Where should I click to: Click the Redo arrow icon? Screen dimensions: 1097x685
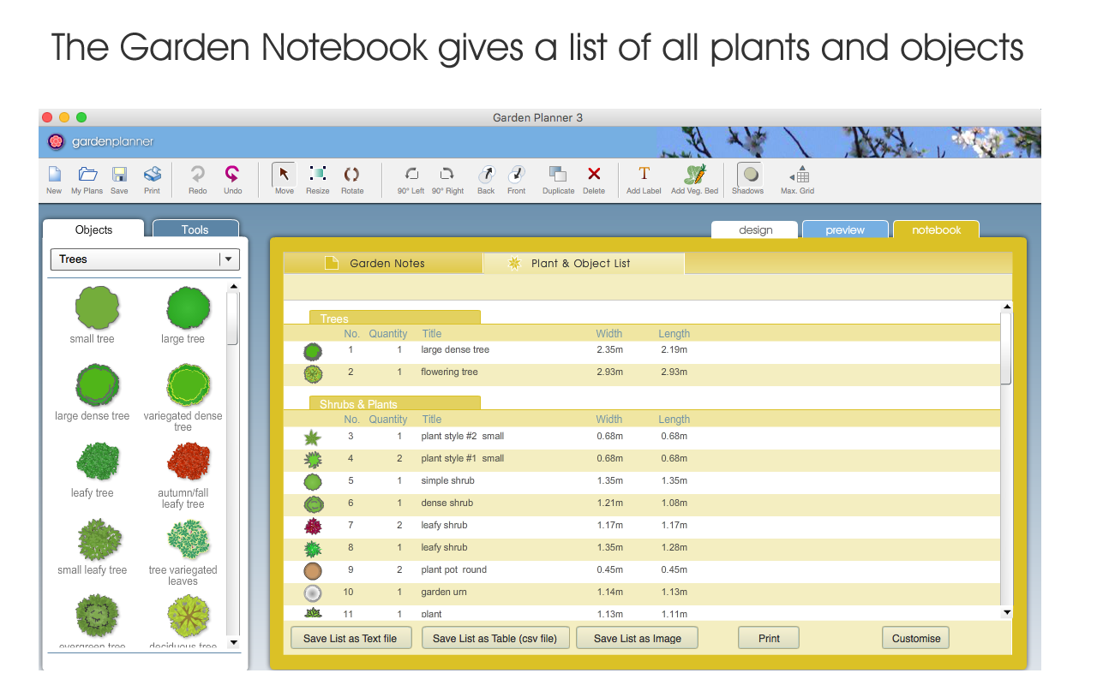point(198,174)
